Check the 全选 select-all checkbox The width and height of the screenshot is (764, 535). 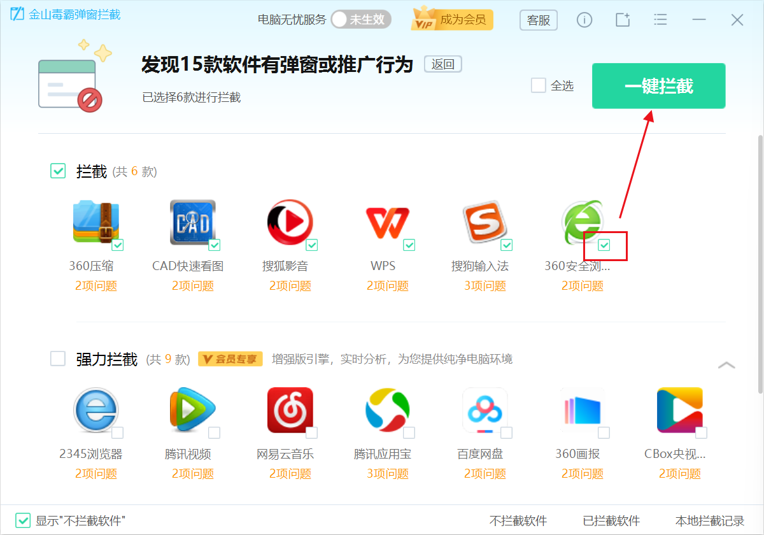pos(538,85)
